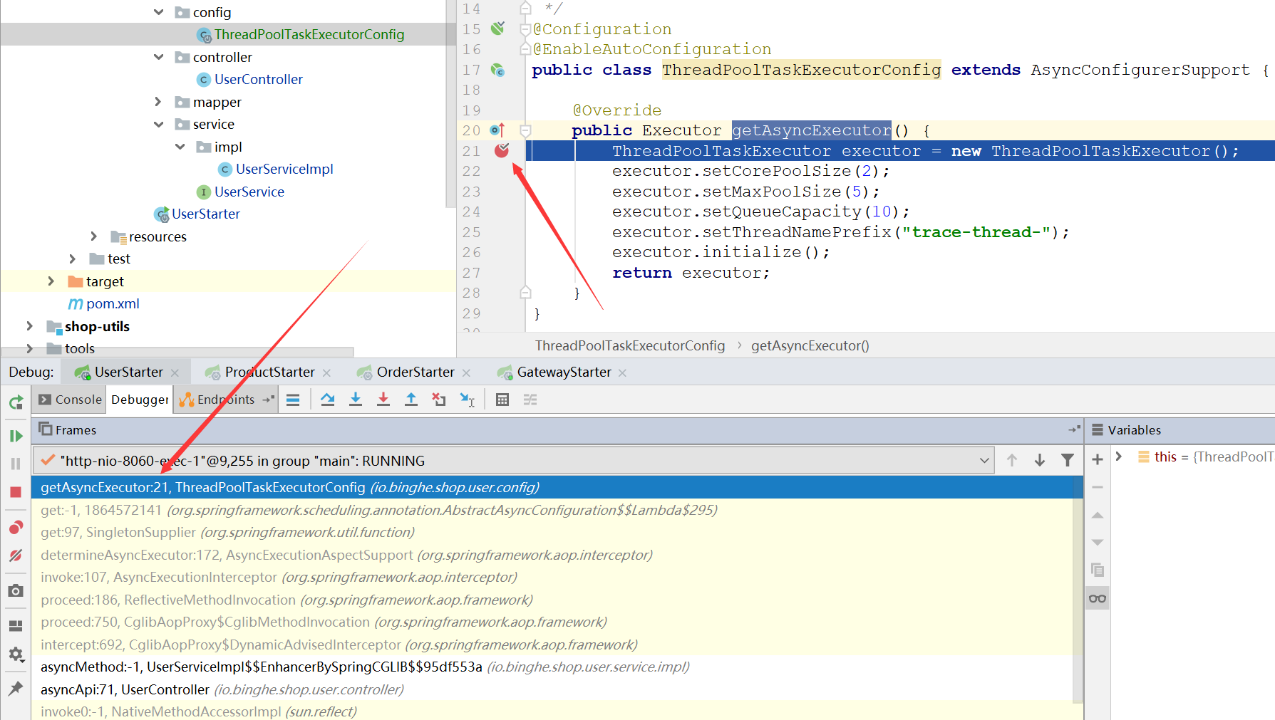Click the Step Into arrow icon
Screen dimensions: 1275x720
[x=356, y=400]
